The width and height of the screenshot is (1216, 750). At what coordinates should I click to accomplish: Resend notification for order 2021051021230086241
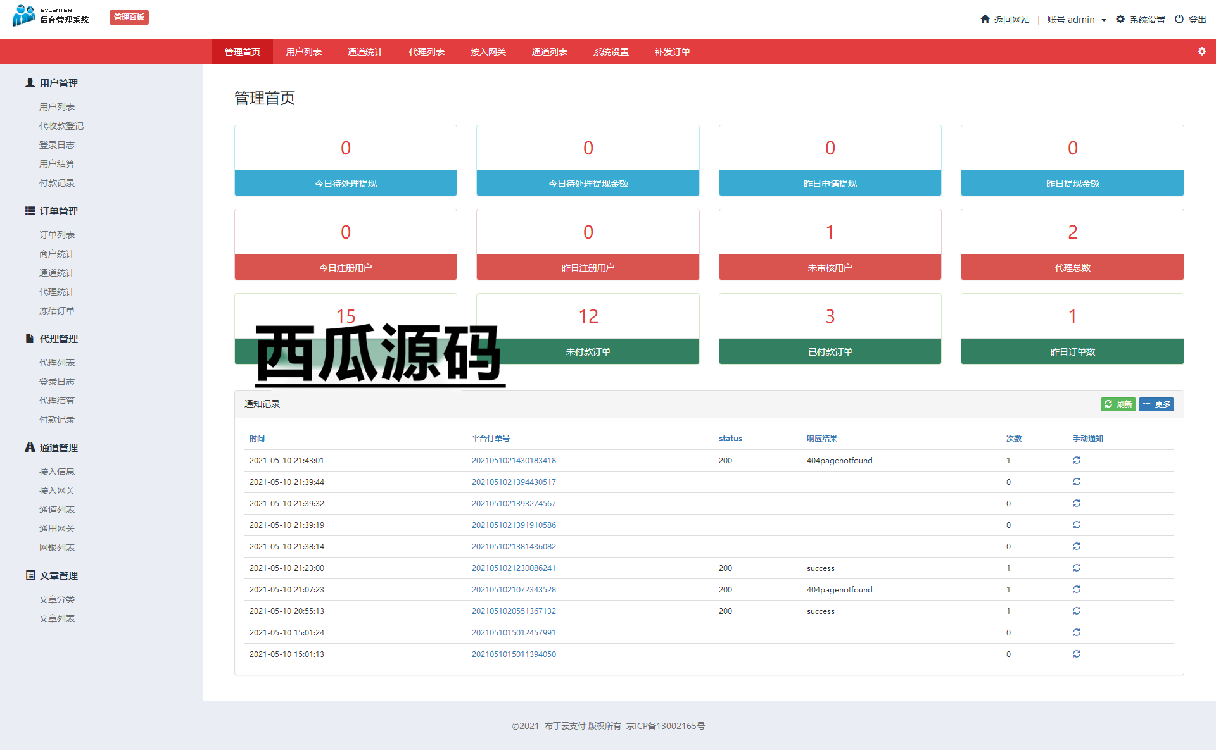[x=1077, y=568]
